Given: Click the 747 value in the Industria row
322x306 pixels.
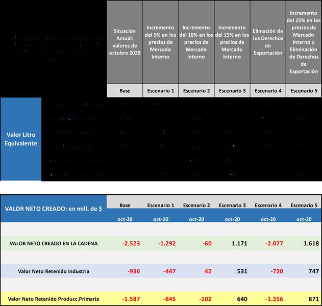Looking at the screenshot, I should click(312, 271).
